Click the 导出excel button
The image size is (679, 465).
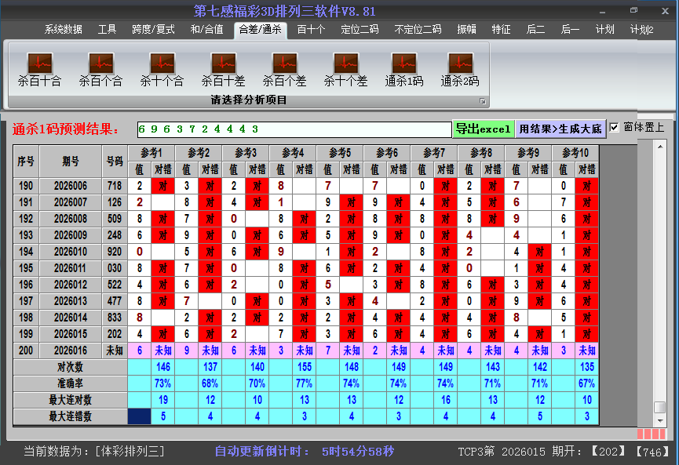483,129
